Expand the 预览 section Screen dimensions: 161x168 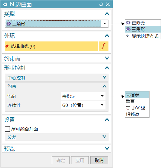coord(107,148)
